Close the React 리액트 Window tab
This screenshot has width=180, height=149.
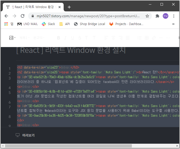coord(60,7)
